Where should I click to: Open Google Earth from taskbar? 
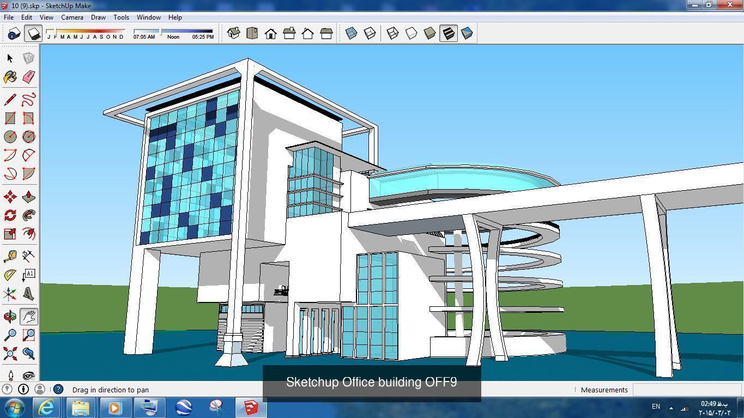183,407
